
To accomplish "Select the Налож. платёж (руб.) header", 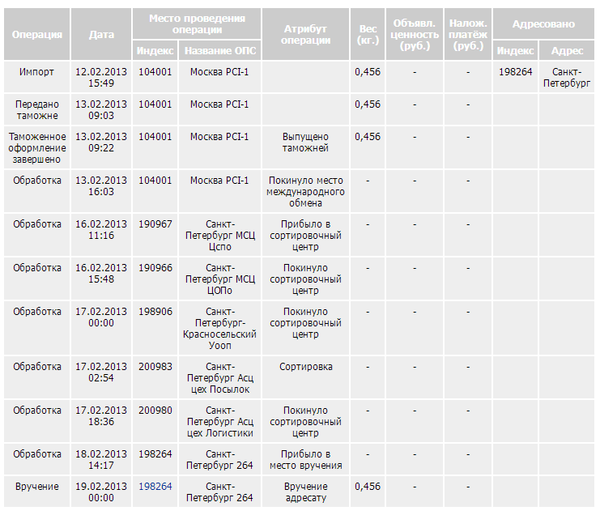I will coord(468,35).
